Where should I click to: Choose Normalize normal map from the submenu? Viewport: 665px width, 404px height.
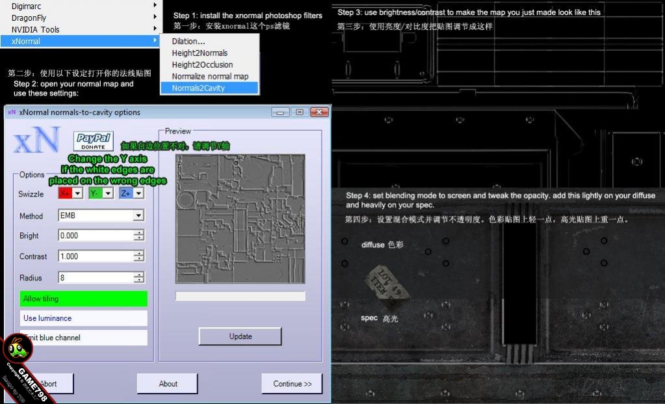pyautogui.click(x=209, y=76)
